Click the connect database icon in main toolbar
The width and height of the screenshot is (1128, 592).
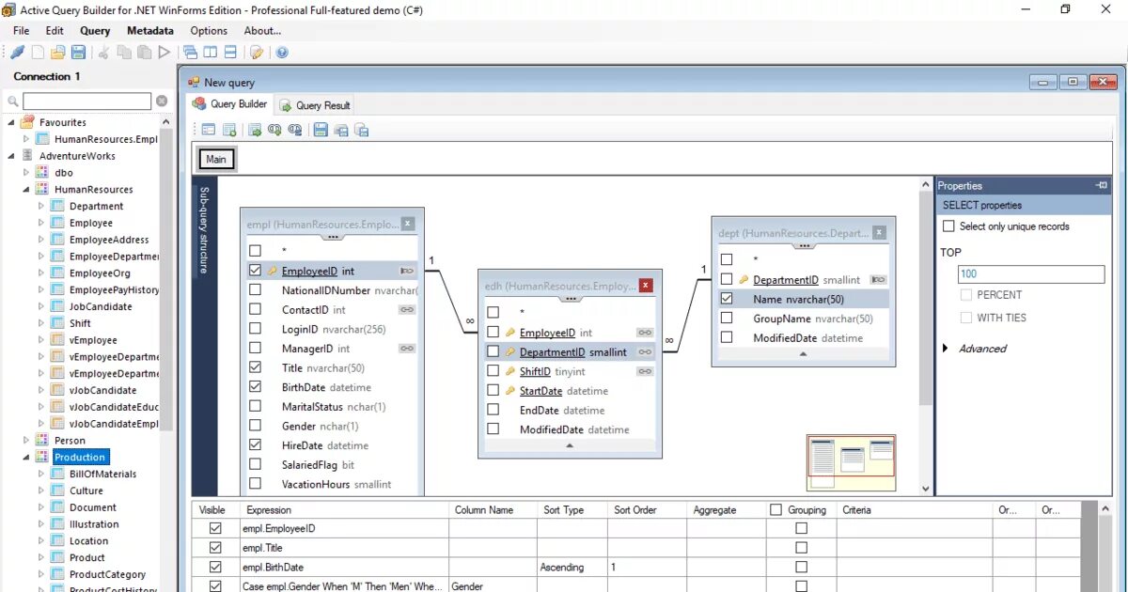coord(17,53)
